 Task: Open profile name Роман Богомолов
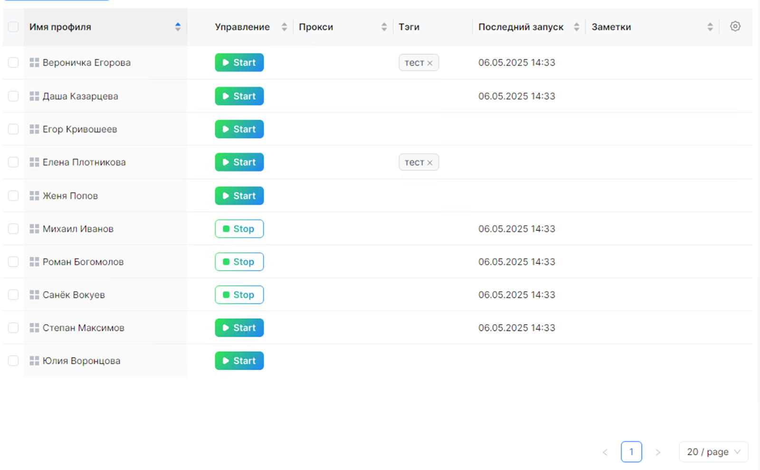point(83,262)
